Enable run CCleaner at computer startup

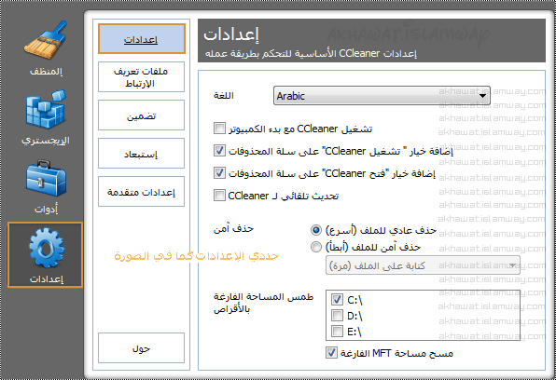219,129
